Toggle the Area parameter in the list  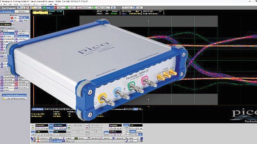click(7, 31)
